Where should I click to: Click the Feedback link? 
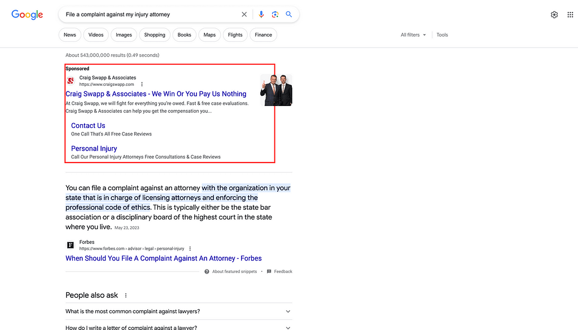click(x=279, y=271)
